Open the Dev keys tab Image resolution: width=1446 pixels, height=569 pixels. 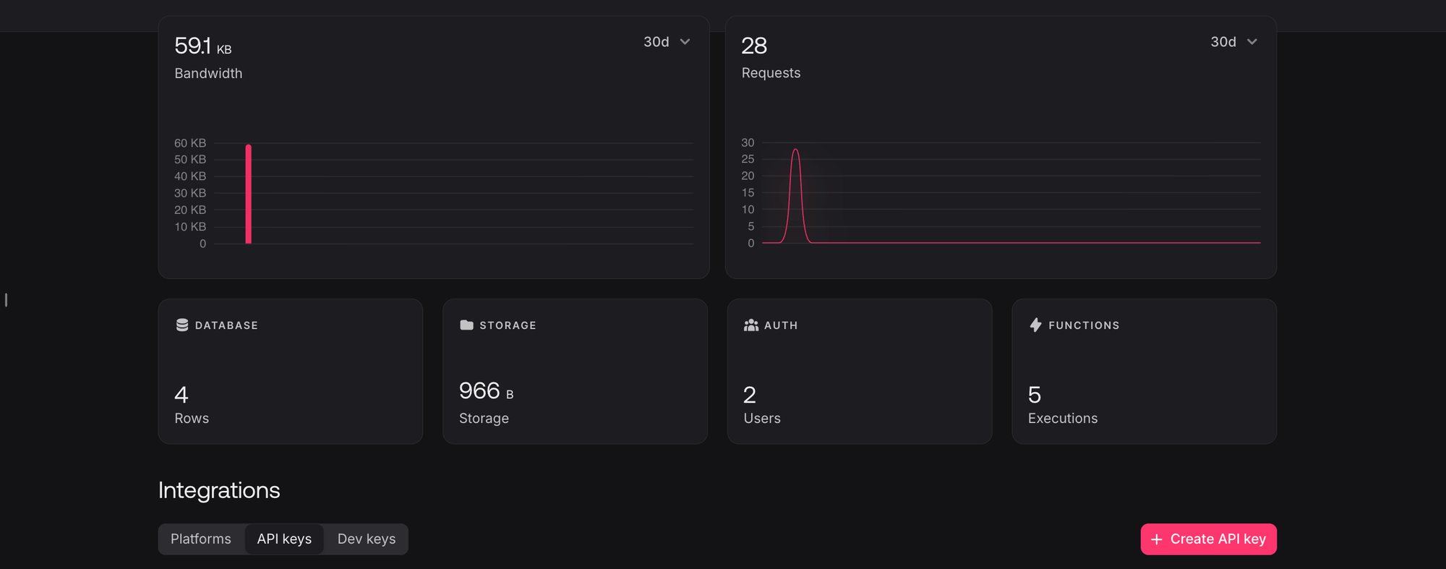tap(367, 539)
